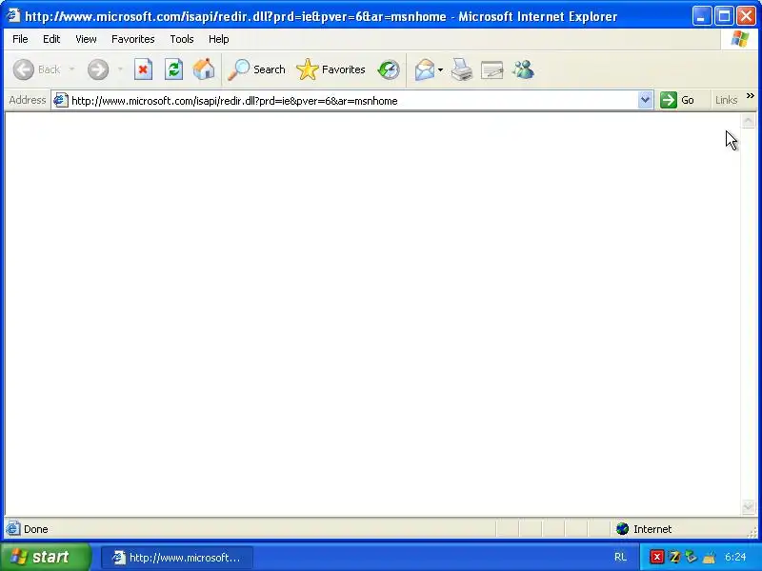Viewport: 762px width, 571px height.
Task: Stop loading with the red X icon
Action: pos(143,69)
